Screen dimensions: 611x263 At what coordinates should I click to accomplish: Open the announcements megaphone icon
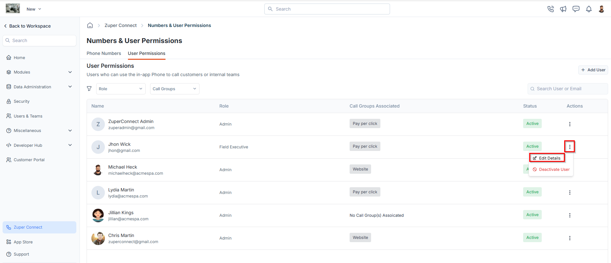[563, 9]
